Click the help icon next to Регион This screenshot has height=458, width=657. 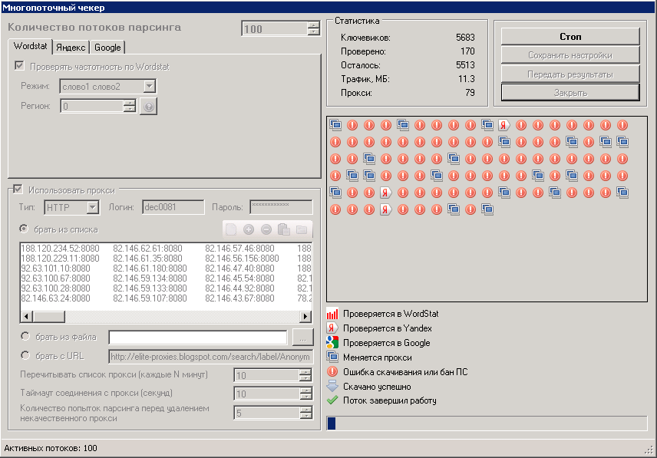(148, 107)
